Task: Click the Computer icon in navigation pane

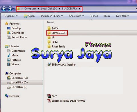Action: (7, 73)
